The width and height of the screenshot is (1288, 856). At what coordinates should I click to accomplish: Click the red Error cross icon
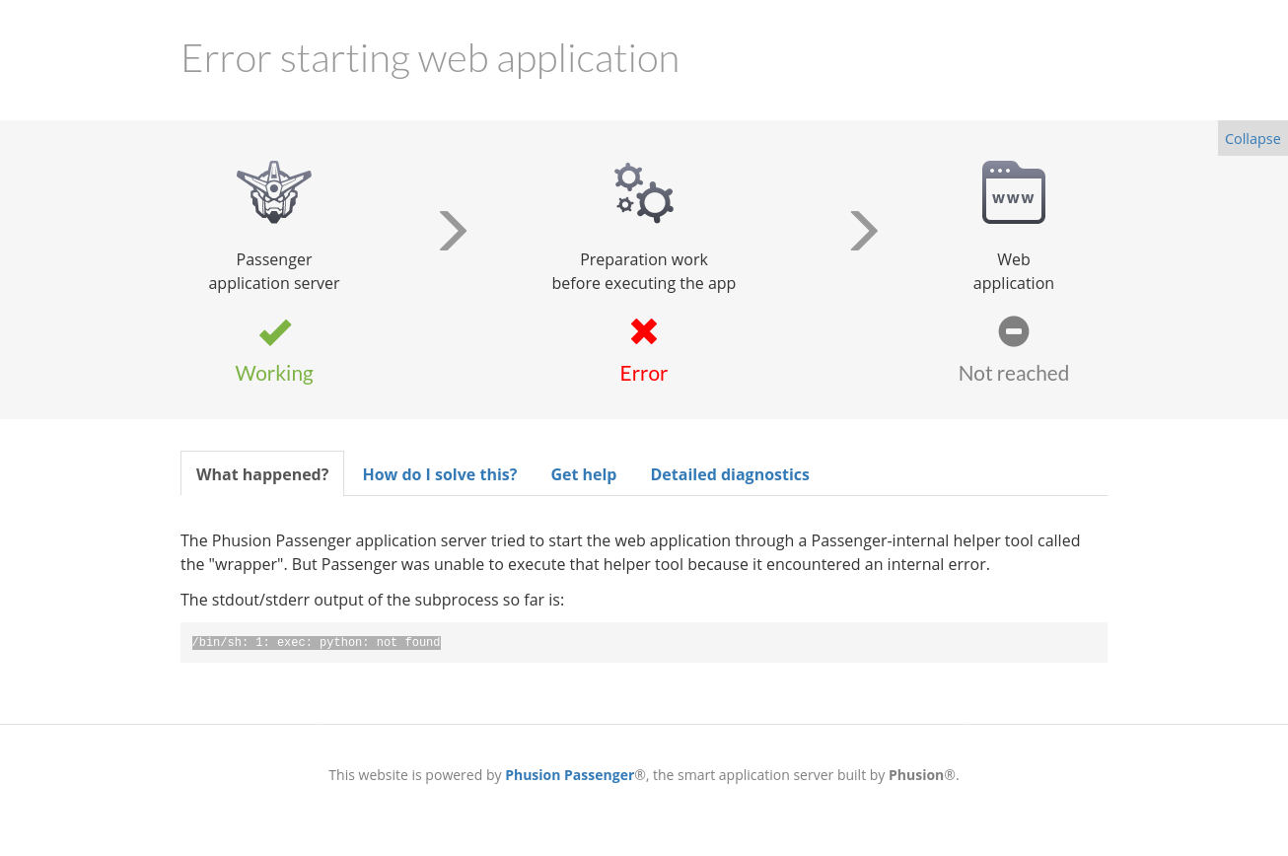[x=644, y=331]
